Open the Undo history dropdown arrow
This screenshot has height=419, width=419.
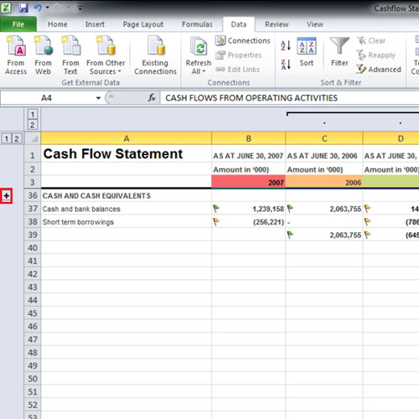pos(48,8)
